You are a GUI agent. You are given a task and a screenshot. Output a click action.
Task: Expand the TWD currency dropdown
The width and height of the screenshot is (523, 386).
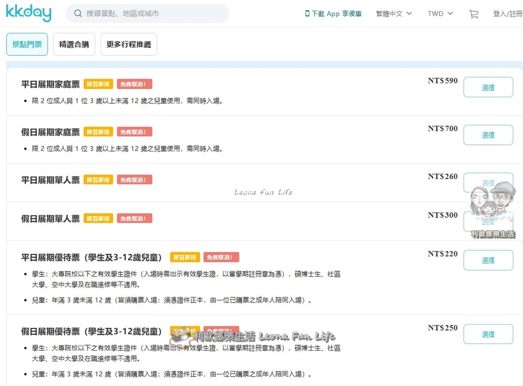click(x=441, y=14)
